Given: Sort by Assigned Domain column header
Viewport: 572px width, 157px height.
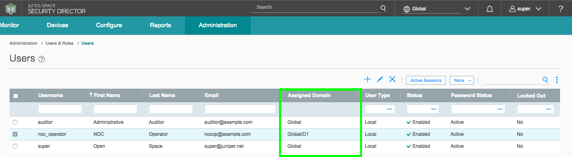Looking at the screenshot, I should pos(309,95).
